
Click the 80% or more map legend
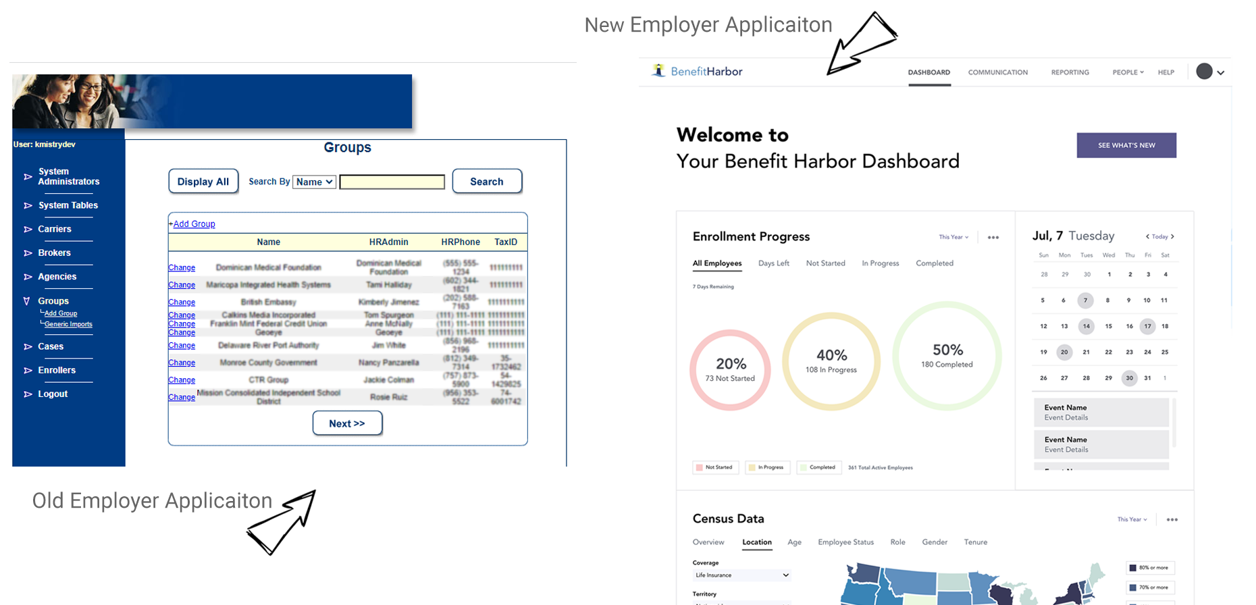(1151, 568)
